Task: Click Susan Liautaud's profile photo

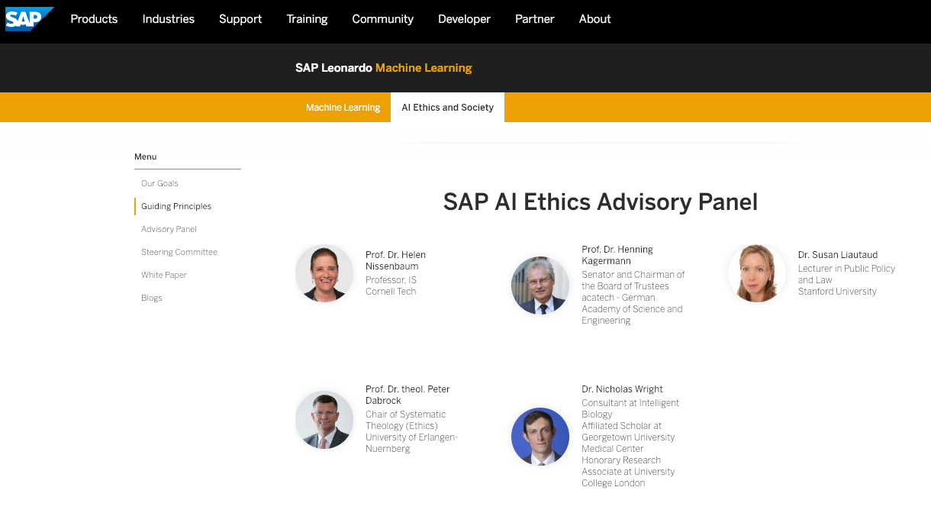Action: coord(756,273)
